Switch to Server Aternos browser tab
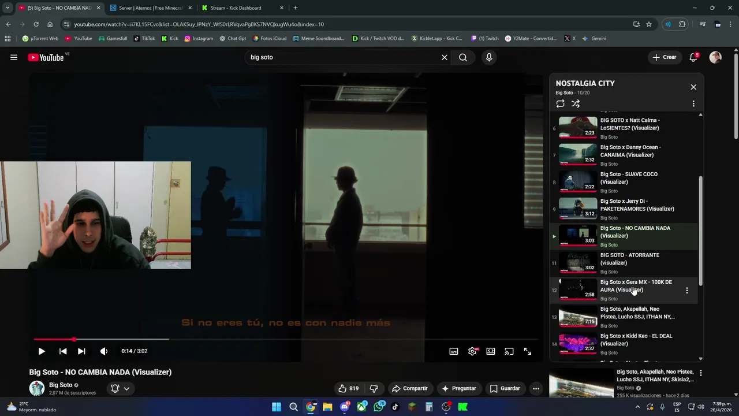Screen dimensions: 739x416 coord(150,8)
